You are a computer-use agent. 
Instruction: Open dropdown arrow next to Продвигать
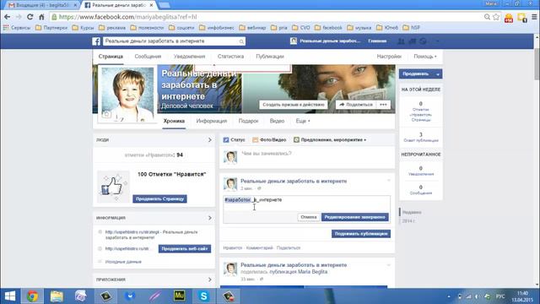click(438, 73)
